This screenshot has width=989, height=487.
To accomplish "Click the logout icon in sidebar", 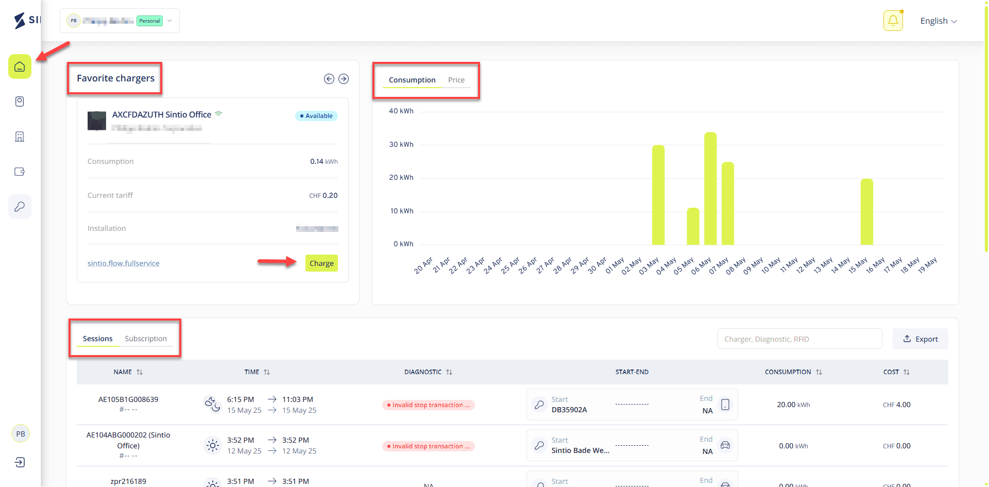I will (20, 462).
